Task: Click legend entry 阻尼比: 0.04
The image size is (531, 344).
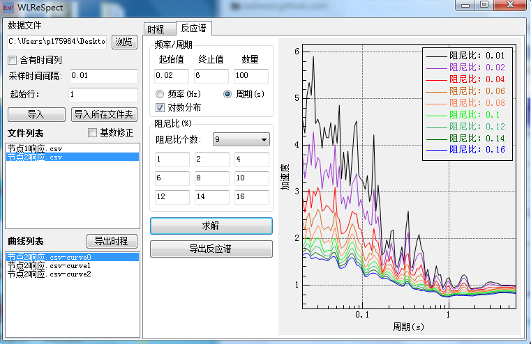Action: tap(465, 79)
